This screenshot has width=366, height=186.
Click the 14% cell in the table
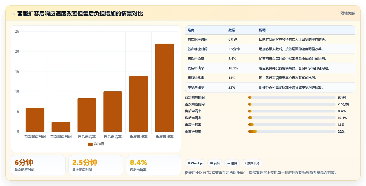(x=232, y=78)
